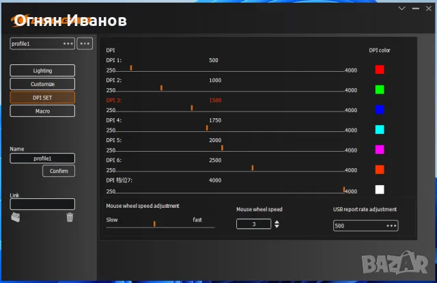Image resolution: width=437 pixels, height=283 pixels.
Task: Click the DPI 5 slider handle
Action: click(222, 148)
